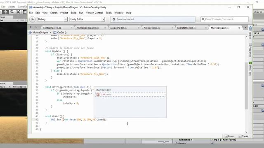This screenshot has height=148, width=264.
Task: Switch to the Autodestruir.cs tab
Action: 151,28
